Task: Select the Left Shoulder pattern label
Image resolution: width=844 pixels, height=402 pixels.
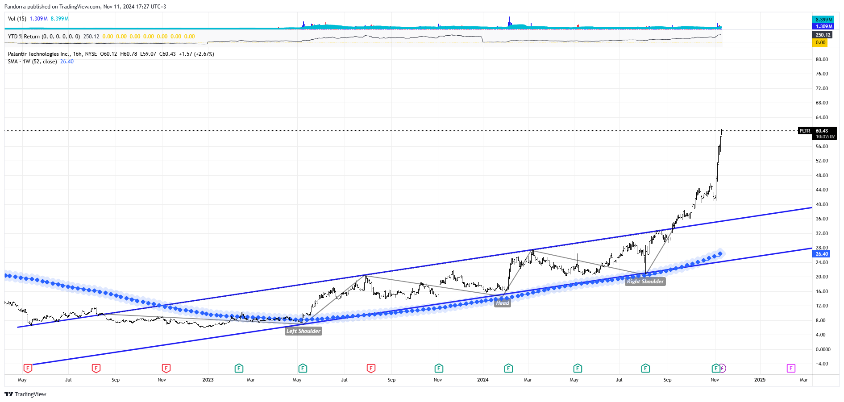Action: (304, 331)
